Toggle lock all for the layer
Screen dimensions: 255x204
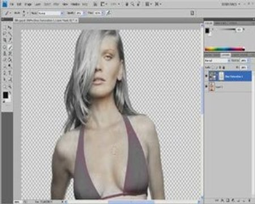click(224, 67)
